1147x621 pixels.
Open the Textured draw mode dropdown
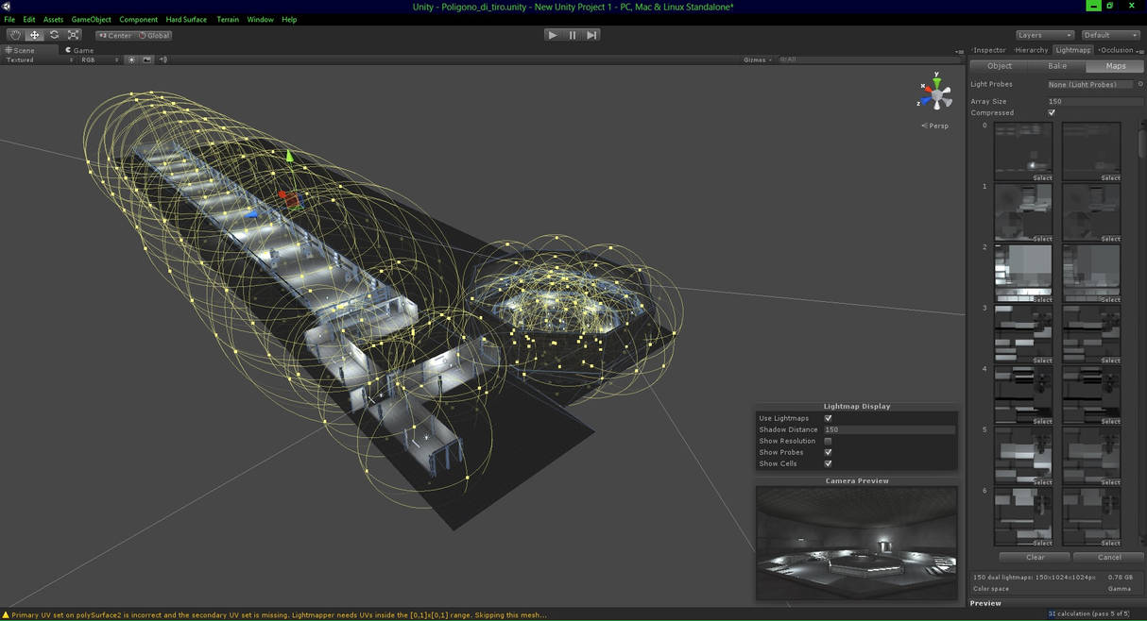coord(40,59)
